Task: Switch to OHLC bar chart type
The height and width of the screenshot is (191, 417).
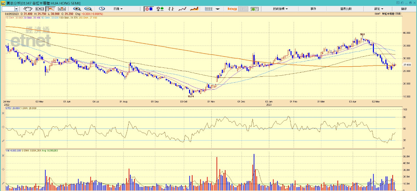Action: pos(160,9)
